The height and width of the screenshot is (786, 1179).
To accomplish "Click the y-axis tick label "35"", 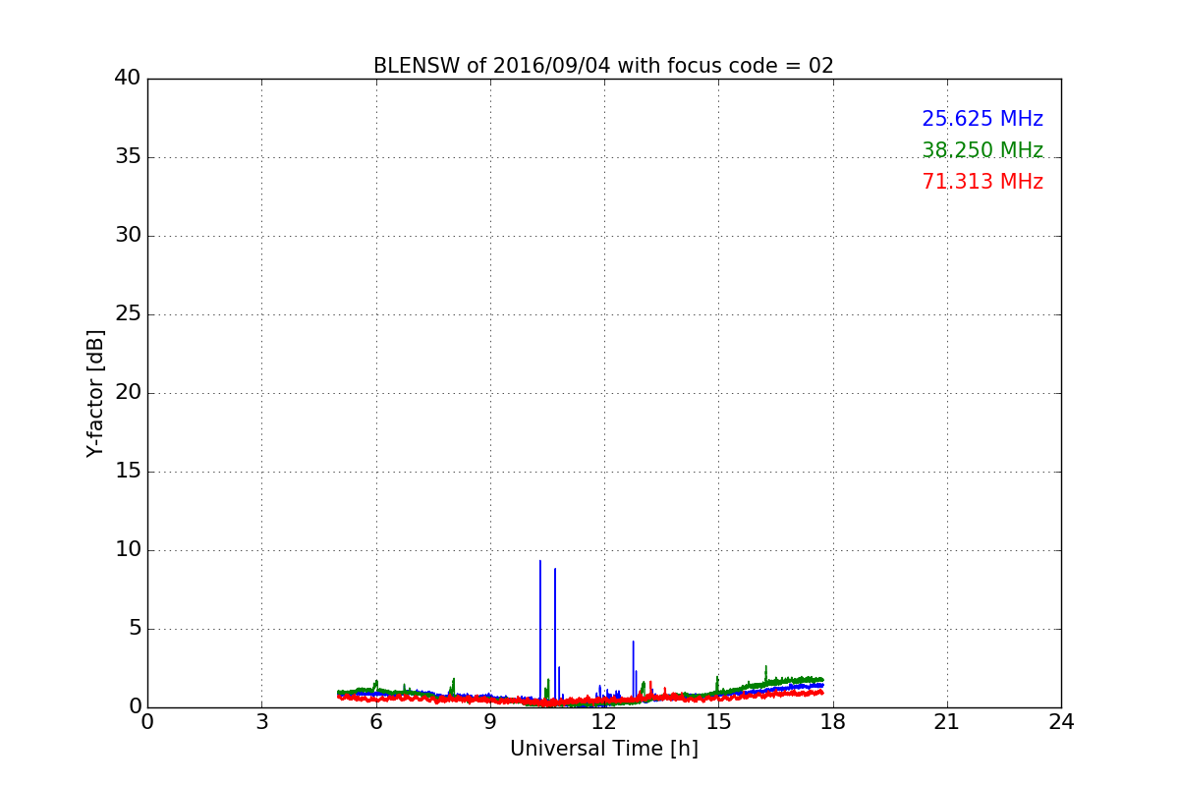I will click(x=127, y=157).
